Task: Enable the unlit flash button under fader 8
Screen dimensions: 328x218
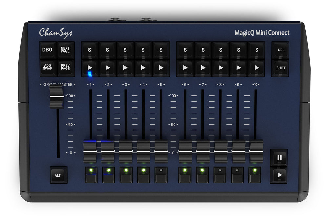Action: point(220,175)
